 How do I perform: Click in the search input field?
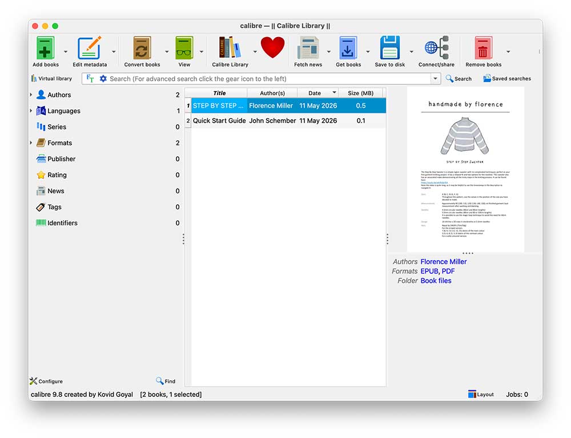(x=270, y=79)
